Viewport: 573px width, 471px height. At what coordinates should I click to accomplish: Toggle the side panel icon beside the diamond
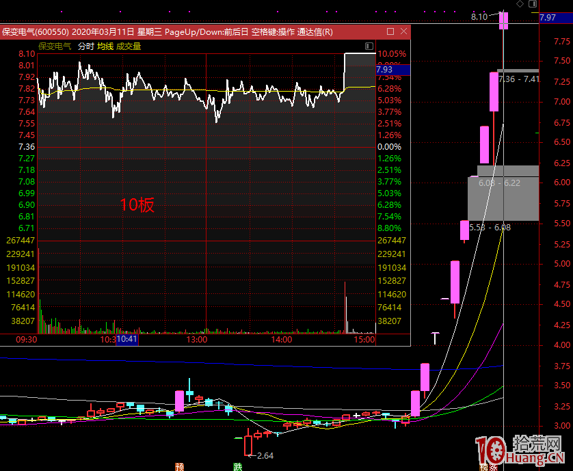[533, 4]
